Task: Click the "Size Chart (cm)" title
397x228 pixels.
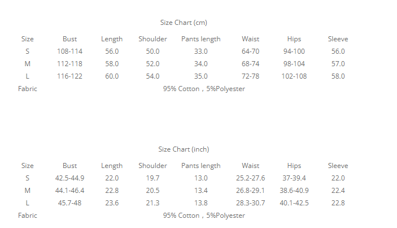Action: (184, 23)
